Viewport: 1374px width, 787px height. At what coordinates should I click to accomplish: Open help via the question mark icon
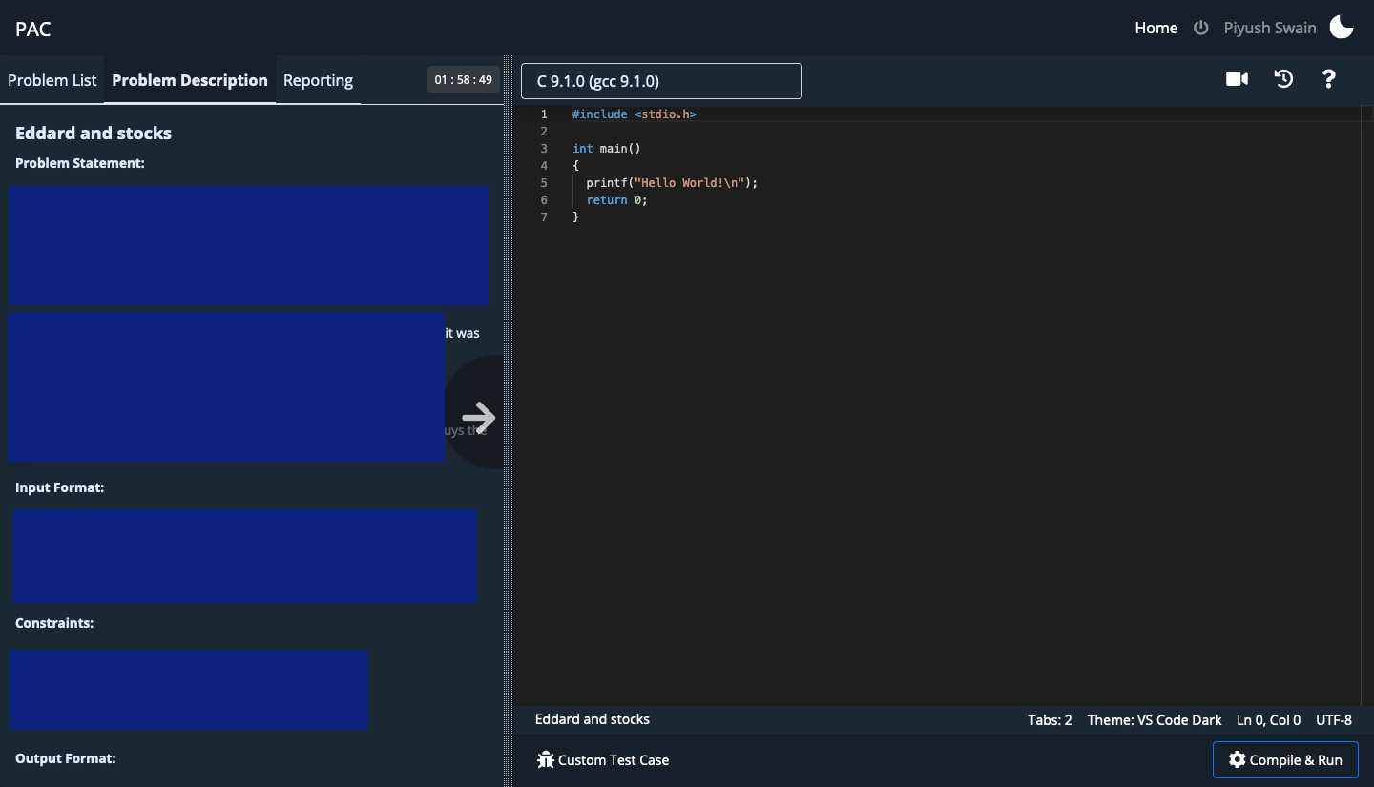click(x=1329, y=79)
